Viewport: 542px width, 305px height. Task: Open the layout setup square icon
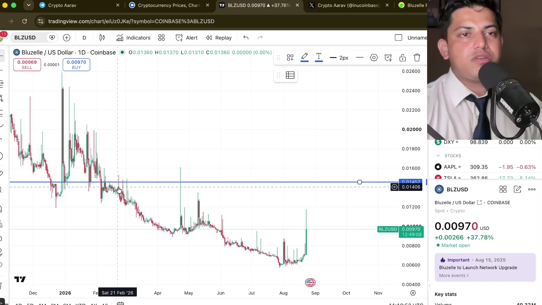coord(399,38)
